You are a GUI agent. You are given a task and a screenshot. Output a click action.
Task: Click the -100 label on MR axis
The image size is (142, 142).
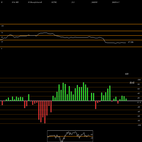139,125
